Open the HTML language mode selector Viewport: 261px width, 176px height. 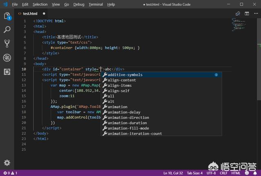[236, 173]
